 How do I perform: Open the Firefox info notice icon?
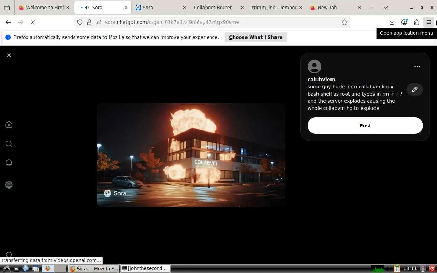[x=8, y=37]
